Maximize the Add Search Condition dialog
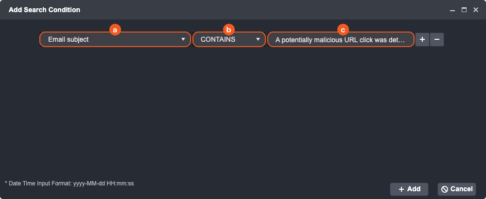Viewport: 486px width, 199px height. point(464,10)
